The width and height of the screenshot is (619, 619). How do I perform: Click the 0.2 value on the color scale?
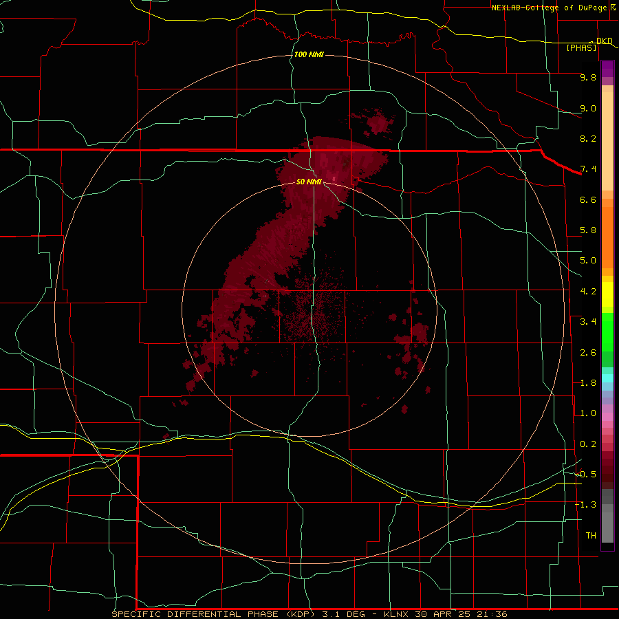(588, 444)
